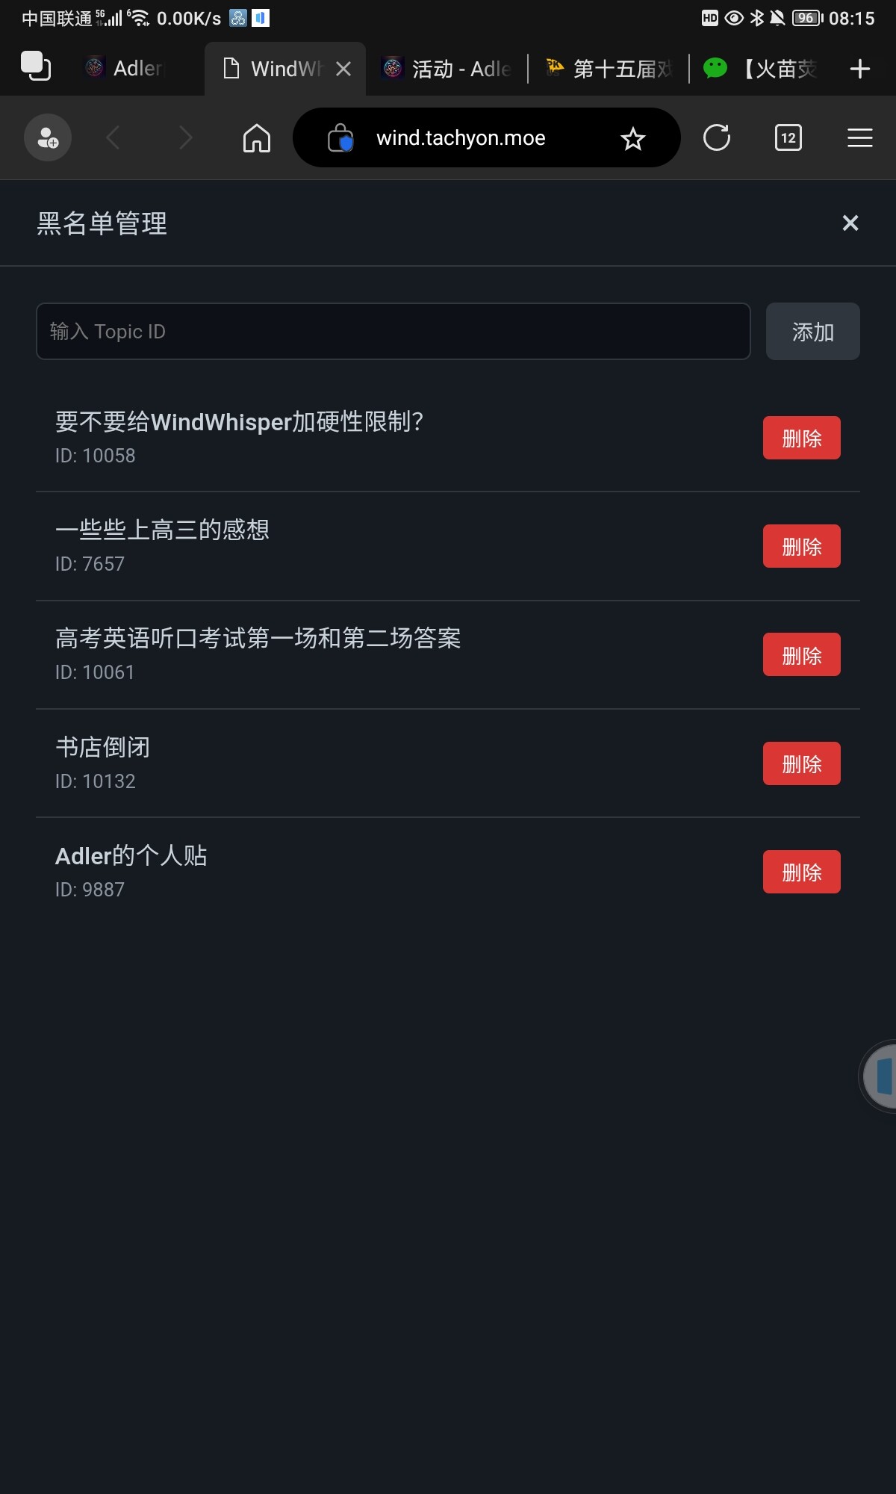Reload the page with refresh icon

click(716, 138)
